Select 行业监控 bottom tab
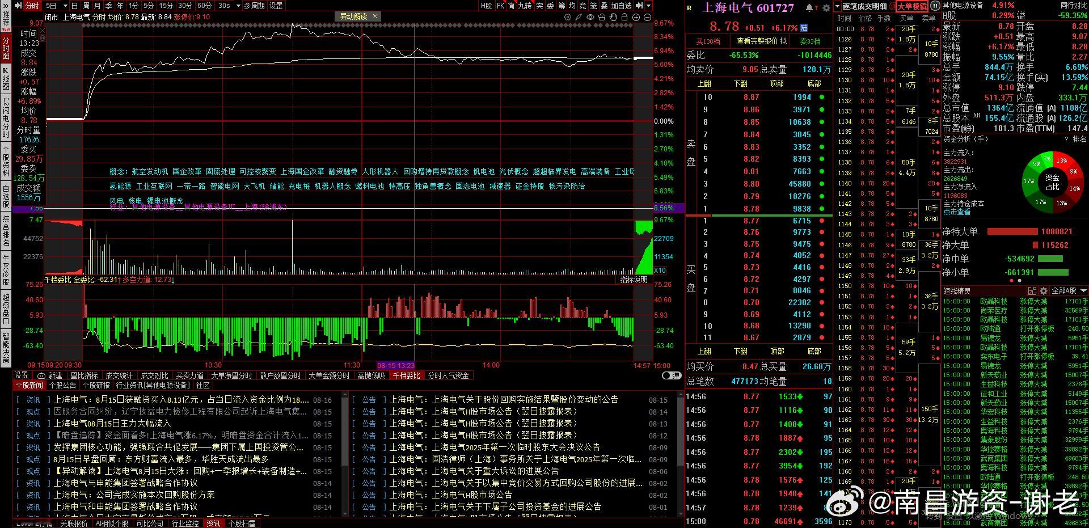Image resolution: width=1089 pixels, height=528 pixels. tap(185, 523)
